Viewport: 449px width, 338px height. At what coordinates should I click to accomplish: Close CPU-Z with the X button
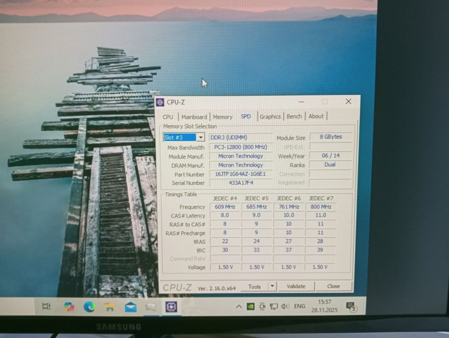pos(348,101)
